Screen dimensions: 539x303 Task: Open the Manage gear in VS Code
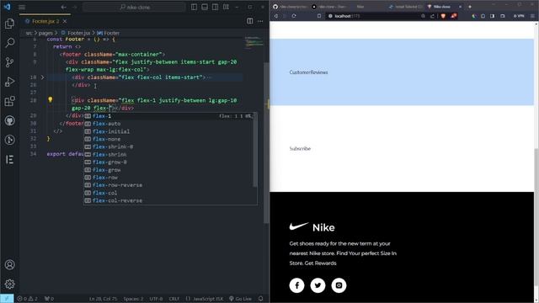(9, 284)
